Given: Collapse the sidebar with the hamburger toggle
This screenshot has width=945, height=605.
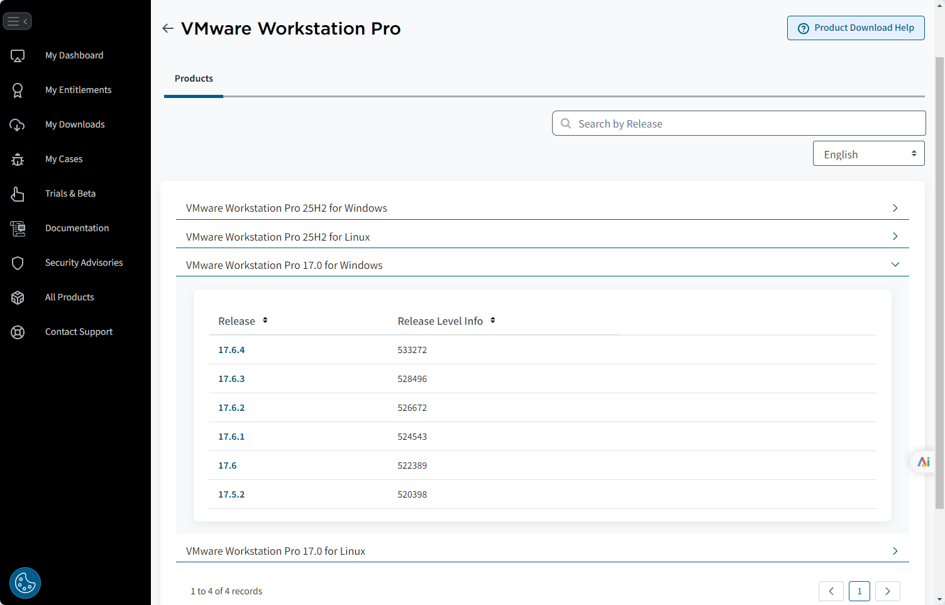Looking at the screenshot, I should pos(17,21).
